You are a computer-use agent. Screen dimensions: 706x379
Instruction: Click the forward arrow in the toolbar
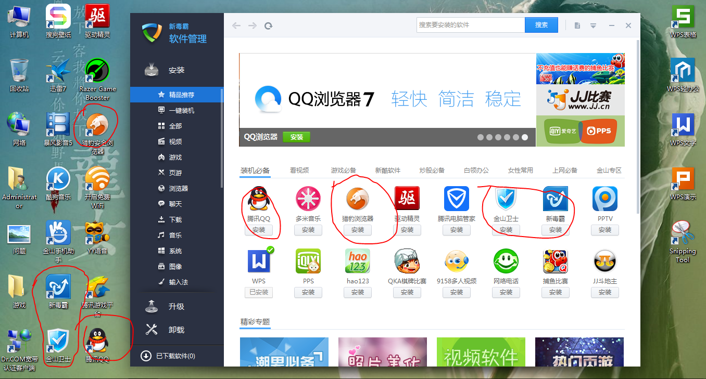click(x=253, y=25)
